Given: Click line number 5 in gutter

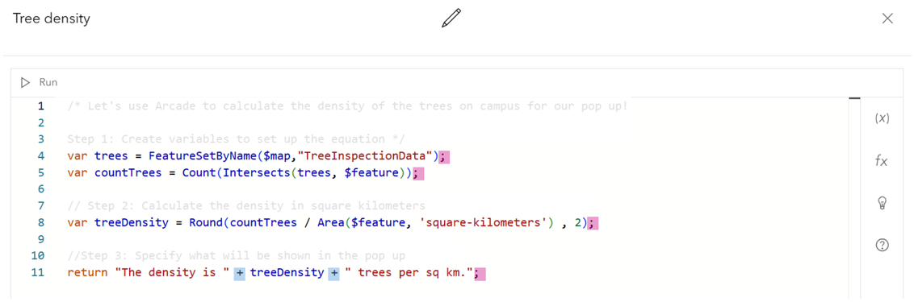Looking at the screenshot, I should (x=40, y=173).
